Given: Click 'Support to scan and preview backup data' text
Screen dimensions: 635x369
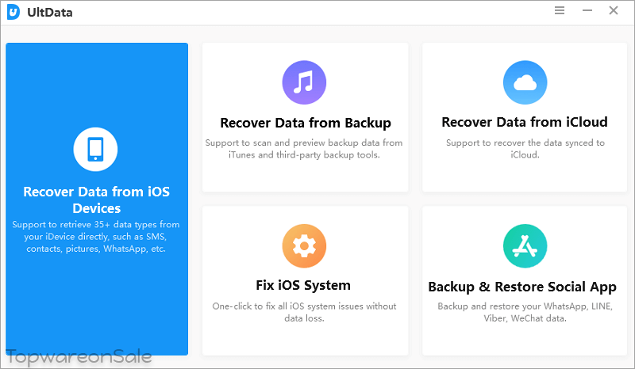Looking at the screenshot, I should click(x=304, y=149).
